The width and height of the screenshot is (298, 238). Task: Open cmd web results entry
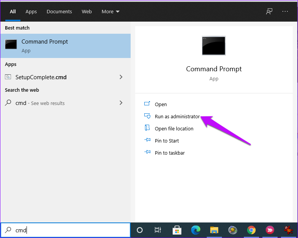[66, 103]
